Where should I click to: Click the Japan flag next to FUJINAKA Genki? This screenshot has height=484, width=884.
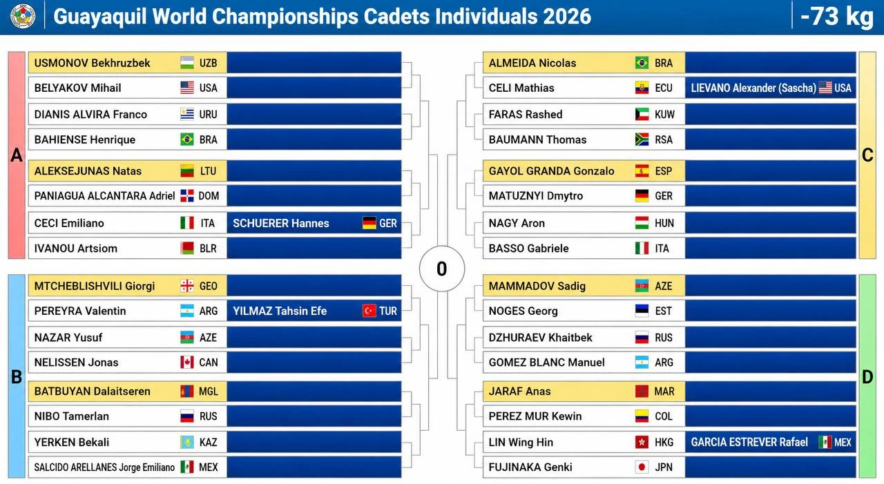642,467
